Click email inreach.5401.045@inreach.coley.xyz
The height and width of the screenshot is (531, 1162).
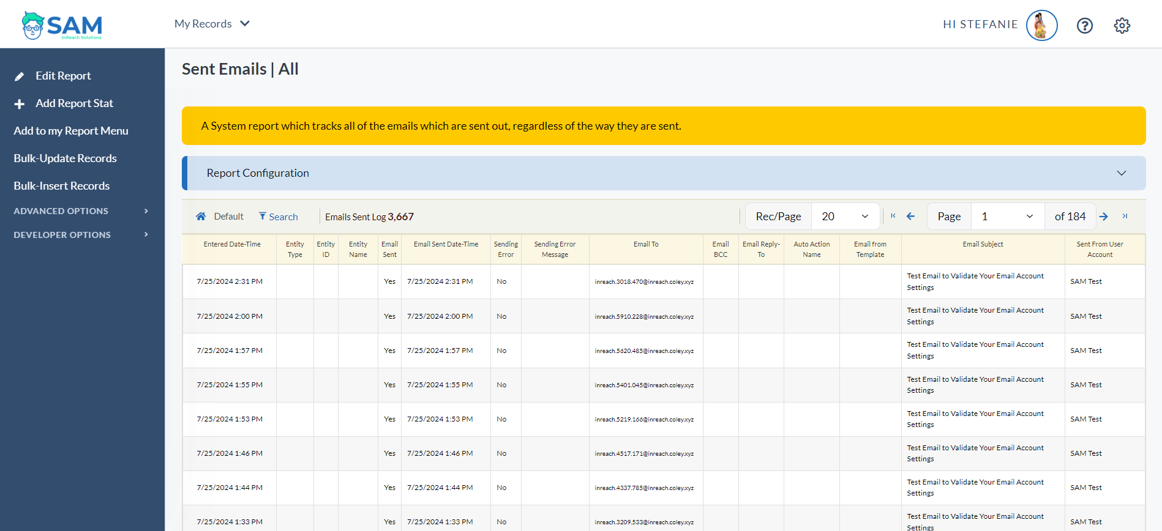644,385
